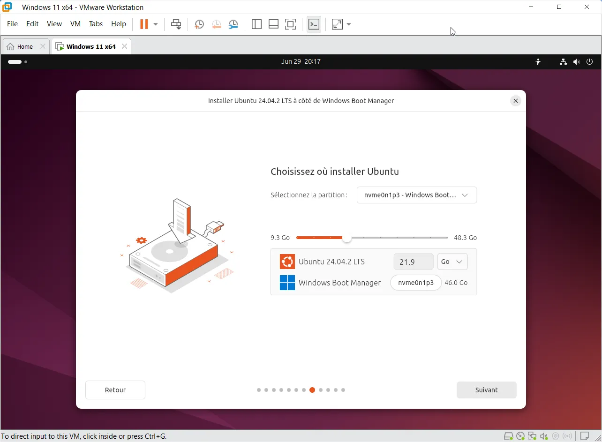Open the clock menu showing Jun 29 20:17

[x=301, y=61]
